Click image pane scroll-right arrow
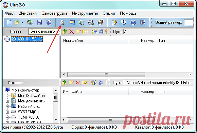 point(191,74)
